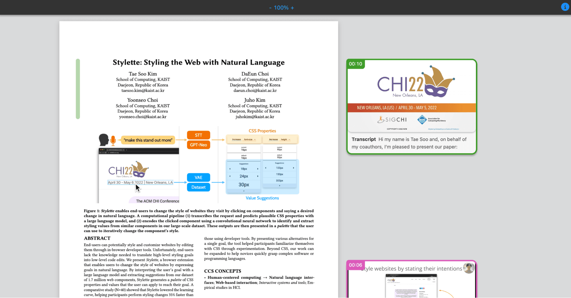Click email juhokim@kaist.ac.kr
The width and height of the screenshot is (571, 298).
click(255, 117)
